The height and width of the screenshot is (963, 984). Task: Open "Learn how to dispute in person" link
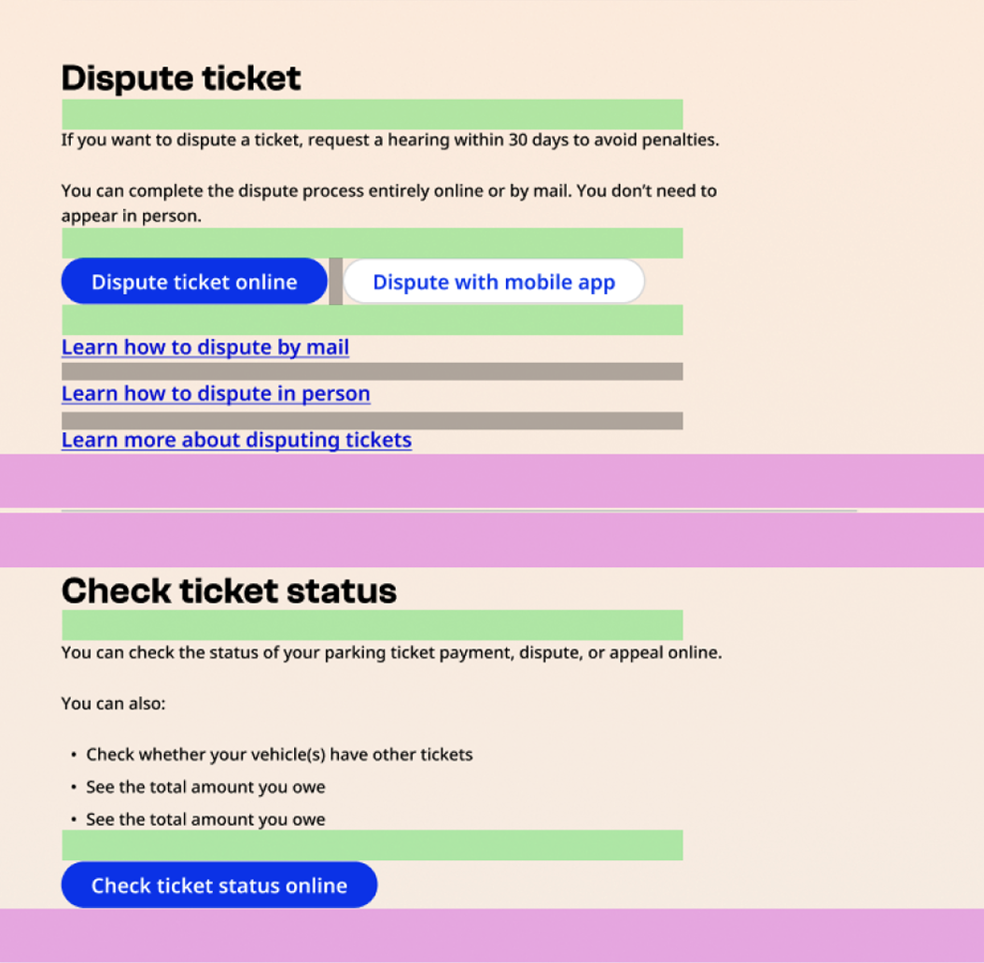click(x=215, y=393)
